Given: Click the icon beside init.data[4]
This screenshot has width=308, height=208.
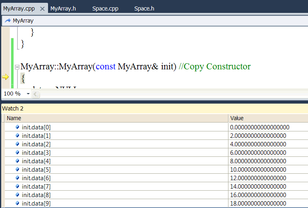Looking at the screenshot, I should [17, 161].
